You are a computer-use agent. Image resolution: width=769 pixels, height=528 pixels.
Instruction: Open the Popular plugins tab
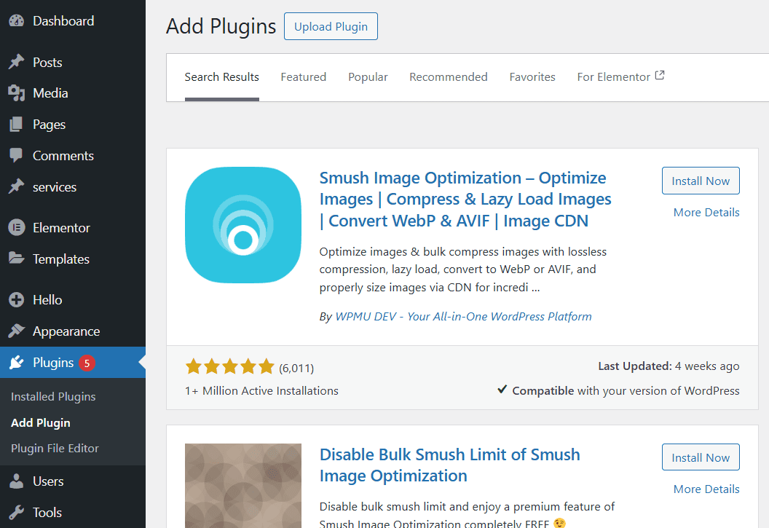(368, 76)
